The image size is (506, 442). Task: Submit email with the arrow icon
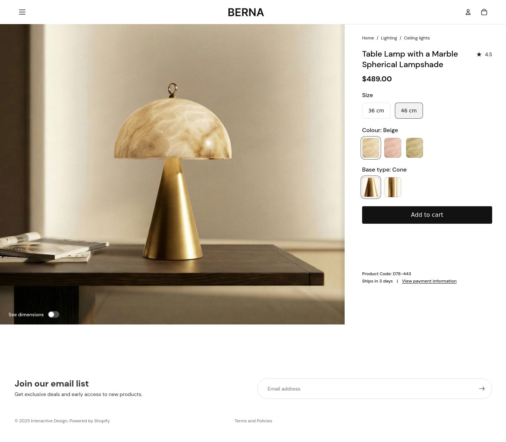tap(482, 389)
